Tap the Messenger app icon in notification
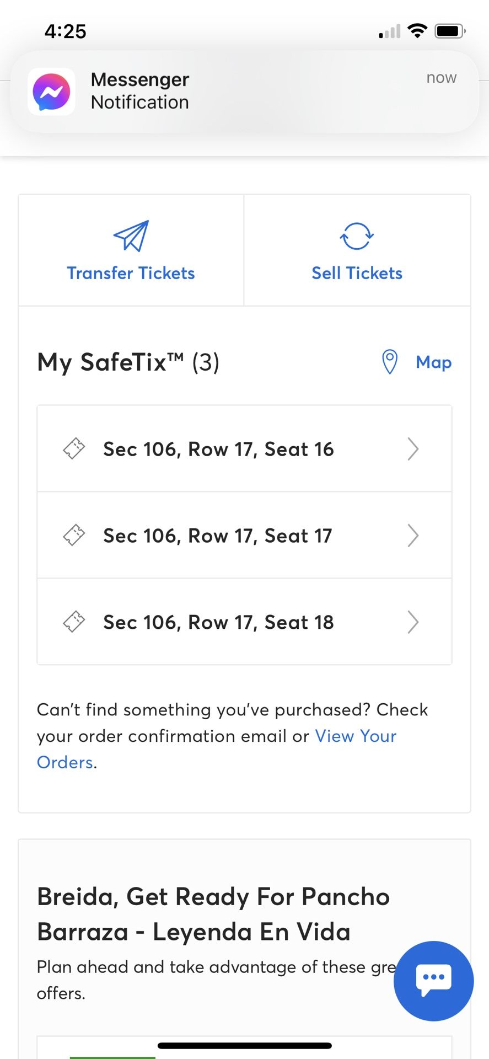 tap(51, 92)
